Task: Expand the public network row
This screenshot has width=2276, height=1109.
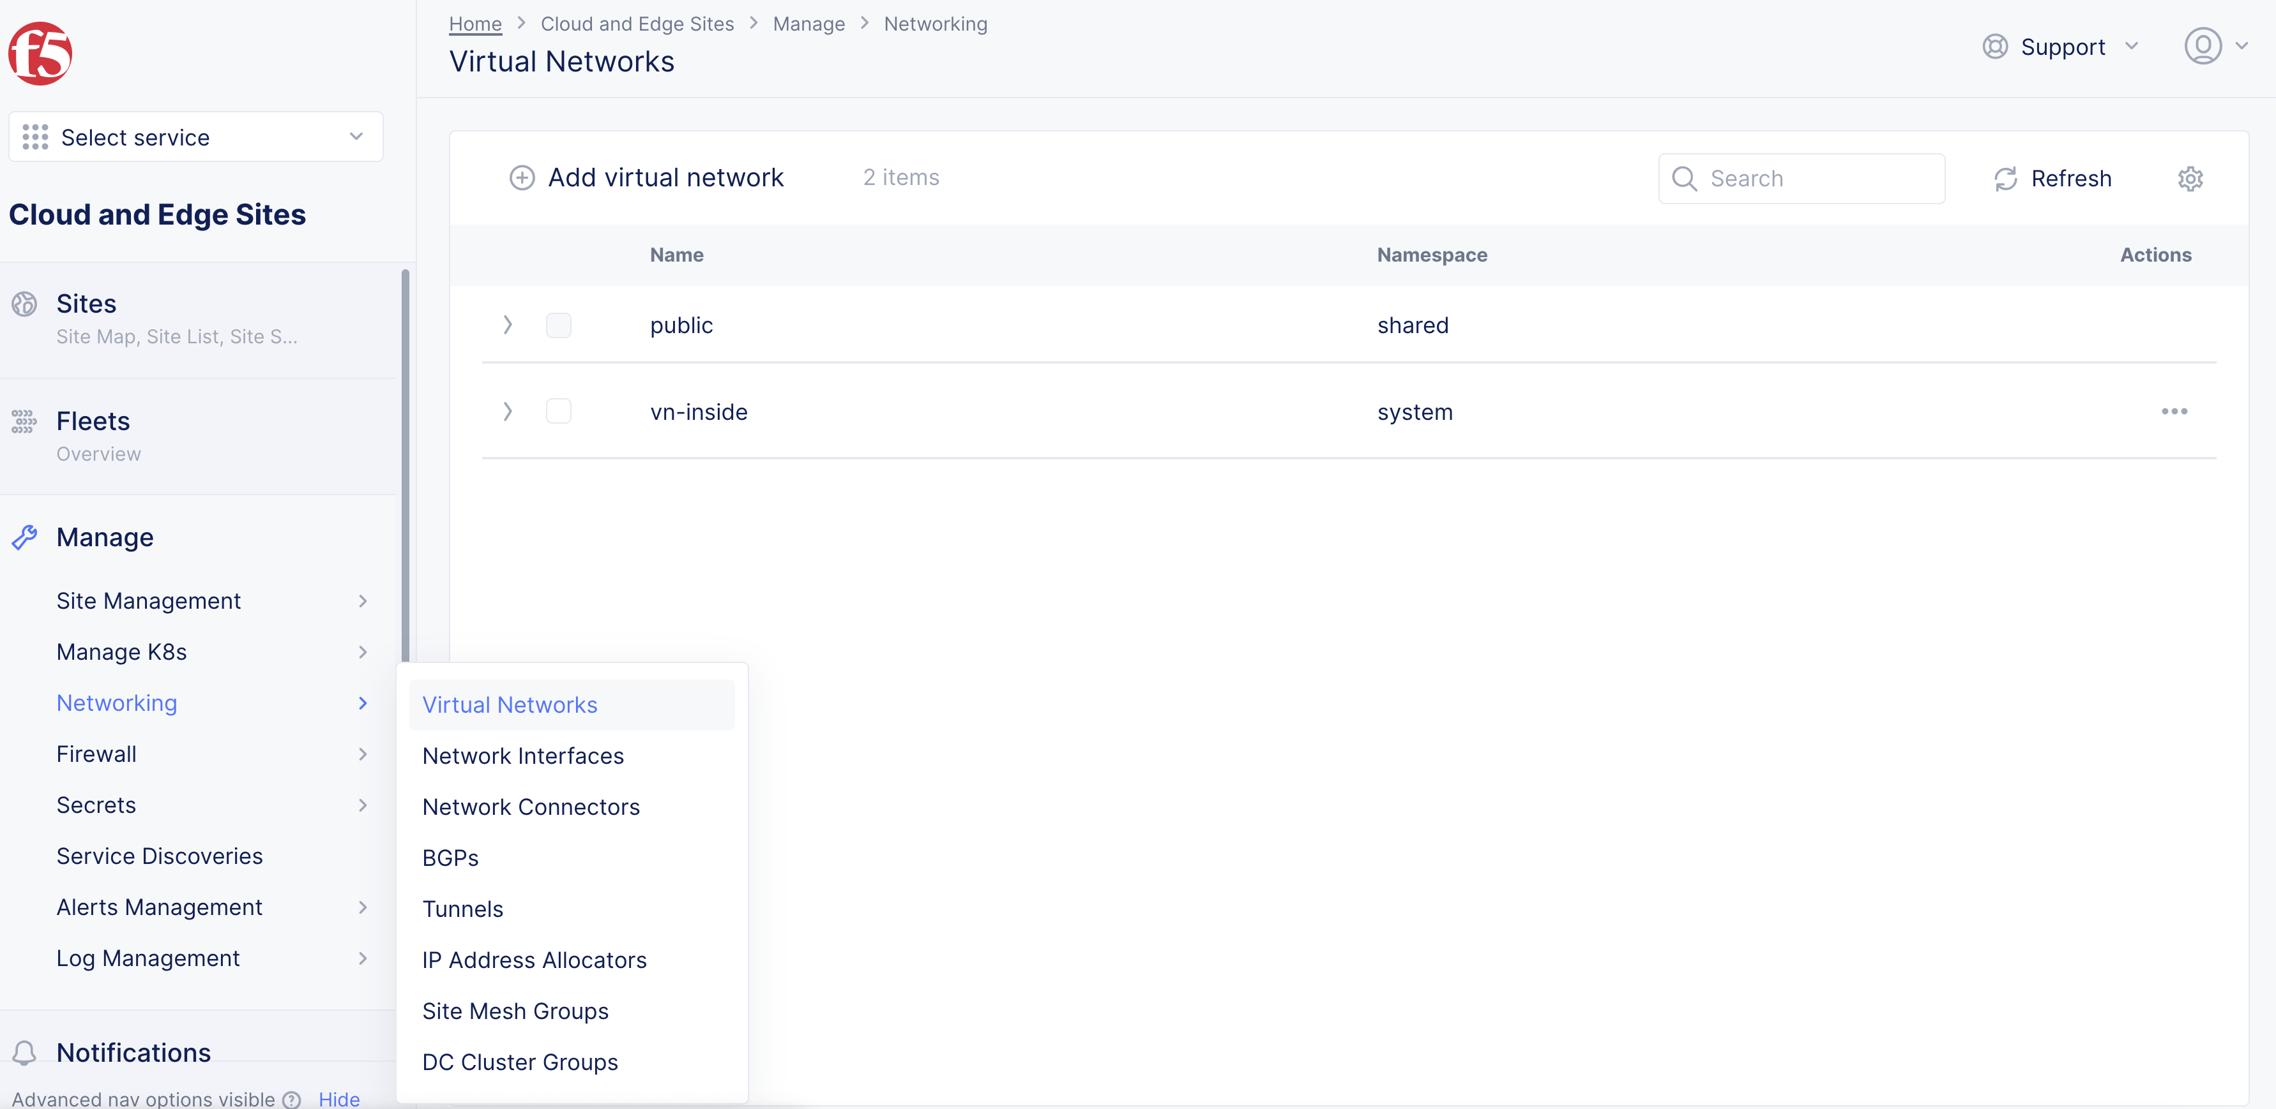Action: pos(507,326)
